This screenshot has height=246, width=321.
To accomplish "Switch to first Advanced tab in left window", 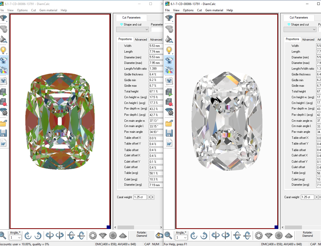I will click(141, 40).
